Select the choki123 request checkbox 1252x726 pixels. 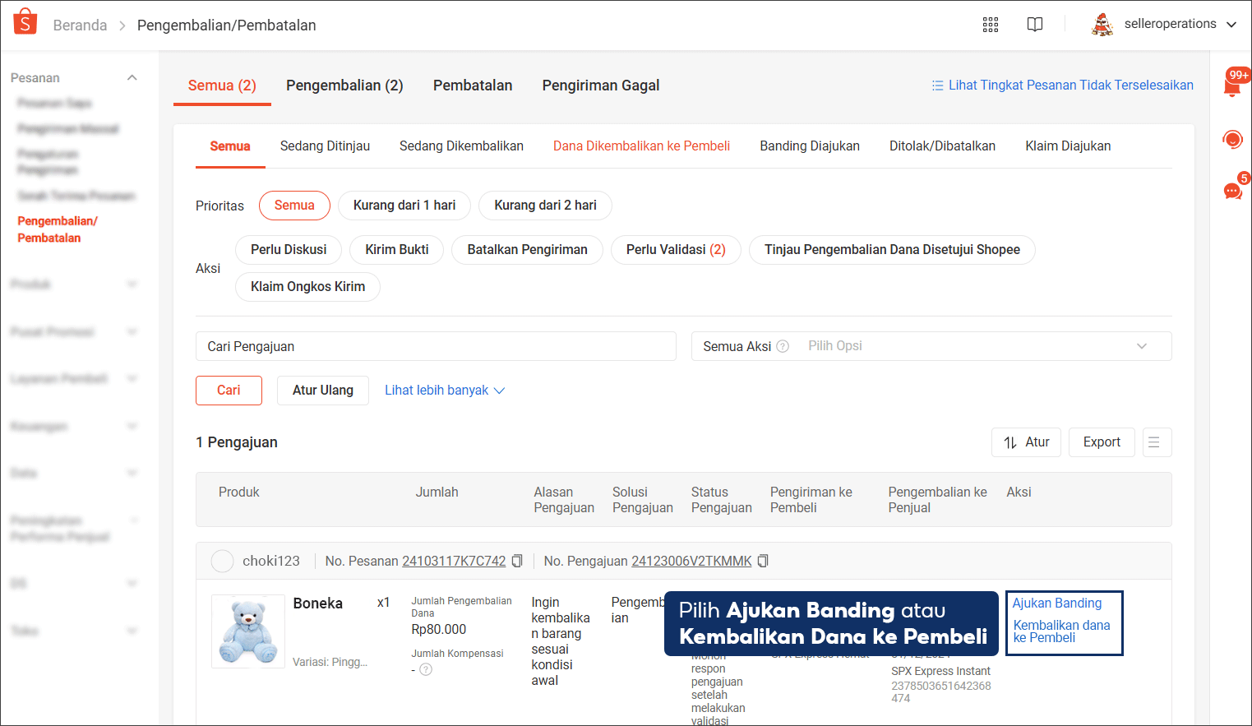point(222,561)
